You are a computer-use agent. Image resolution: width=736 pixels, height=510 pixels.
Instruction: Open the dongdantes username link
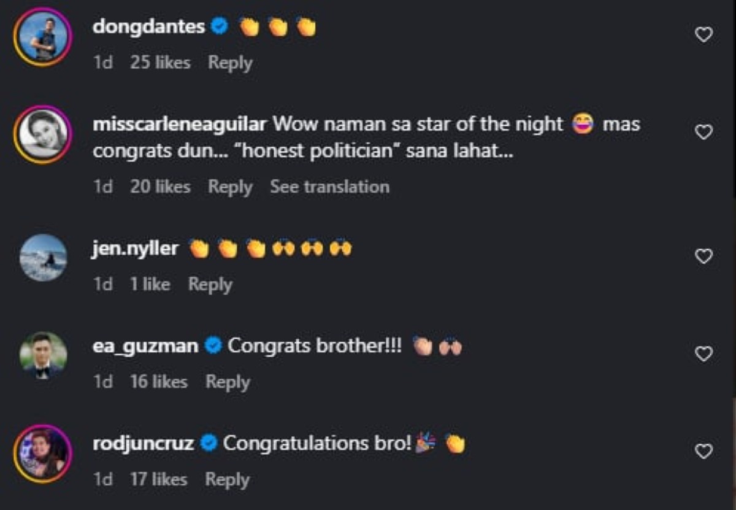tap(148, 26)
